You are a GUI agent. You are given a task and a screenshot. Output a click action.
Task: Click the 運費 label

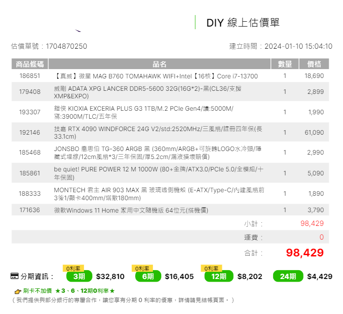(x=253, y=237)
